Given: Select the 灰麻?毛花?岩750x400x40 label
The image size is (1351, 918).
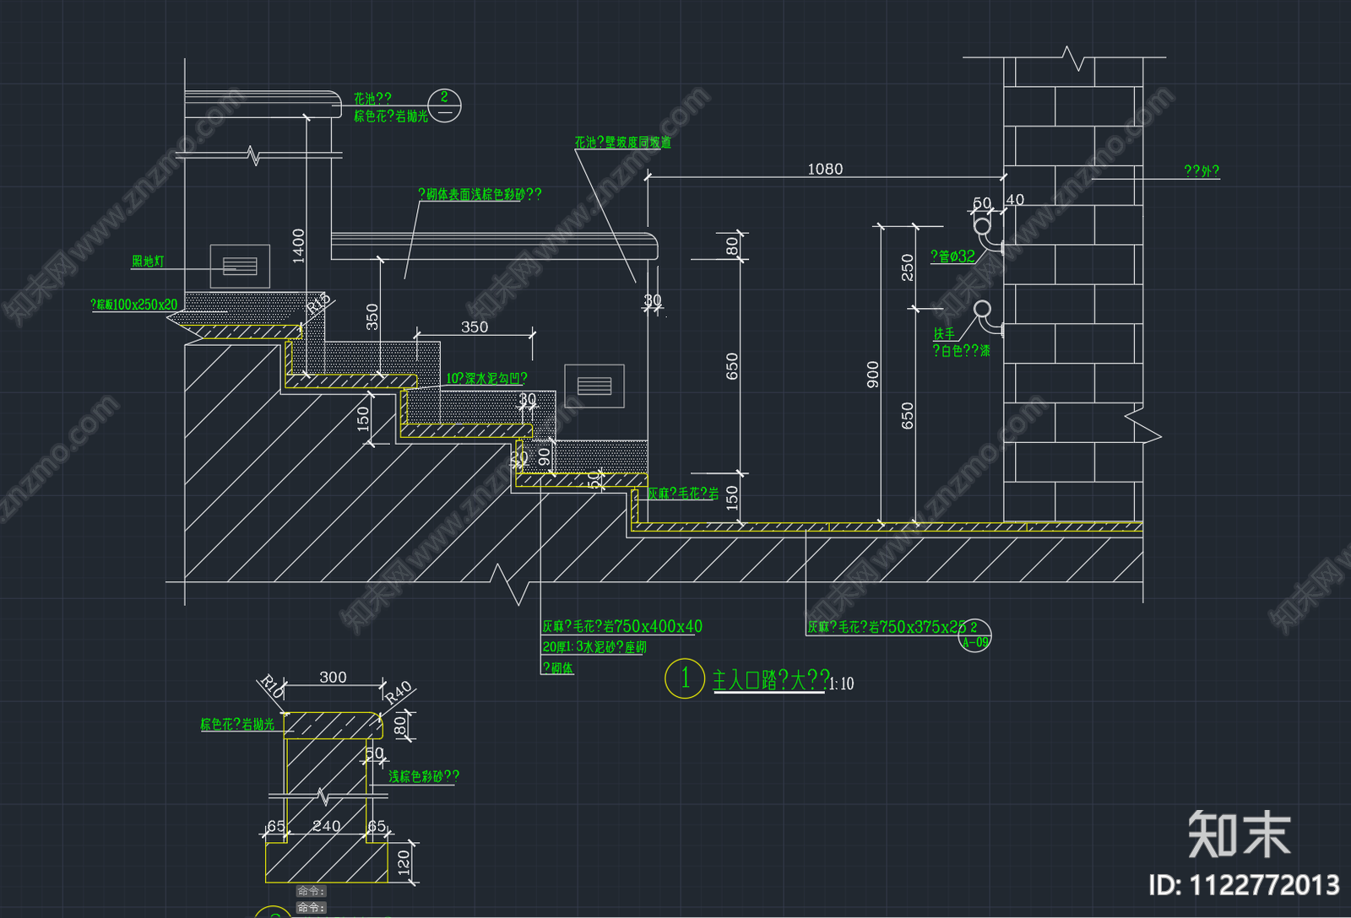Looking at the screenshot, I should click(622, 627).
